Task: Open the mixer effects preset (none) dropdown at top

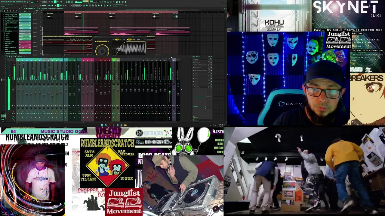Action: 202,59
